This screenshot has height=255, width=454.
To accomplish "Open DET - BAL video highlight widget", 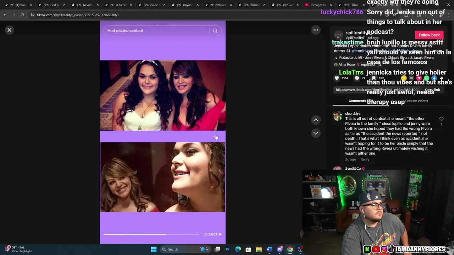I will (x=18, y=249).
